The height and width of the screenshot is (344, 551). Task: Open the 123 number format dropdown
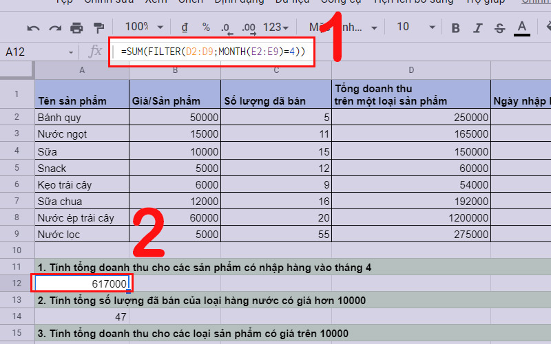coord(278,28)
